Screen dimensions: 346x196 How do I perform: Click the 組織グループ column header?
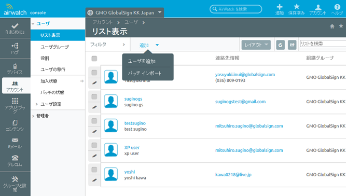pos(320,58)
